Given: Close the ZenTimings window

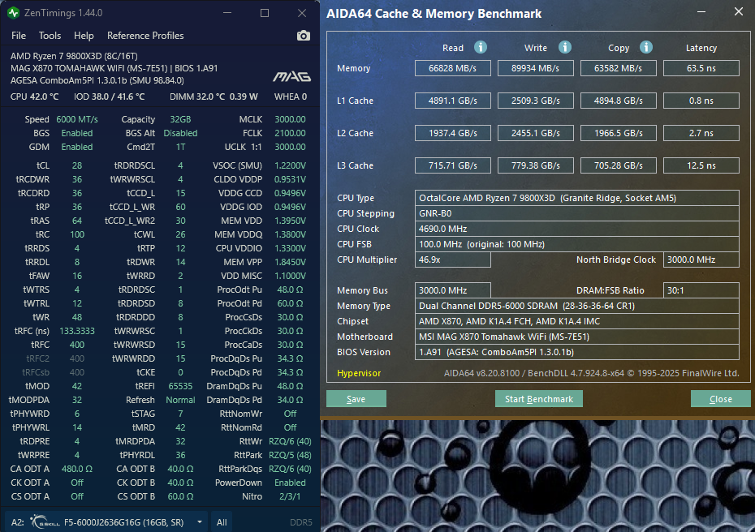Looking at the screenshot, I should point(302,13).
